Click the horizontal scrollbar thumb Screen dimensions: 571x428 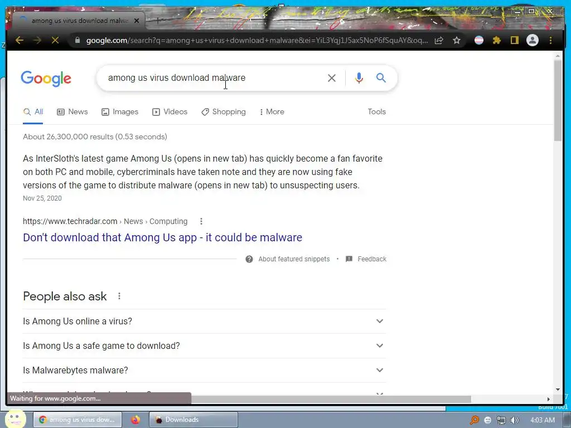click(331, 399)
